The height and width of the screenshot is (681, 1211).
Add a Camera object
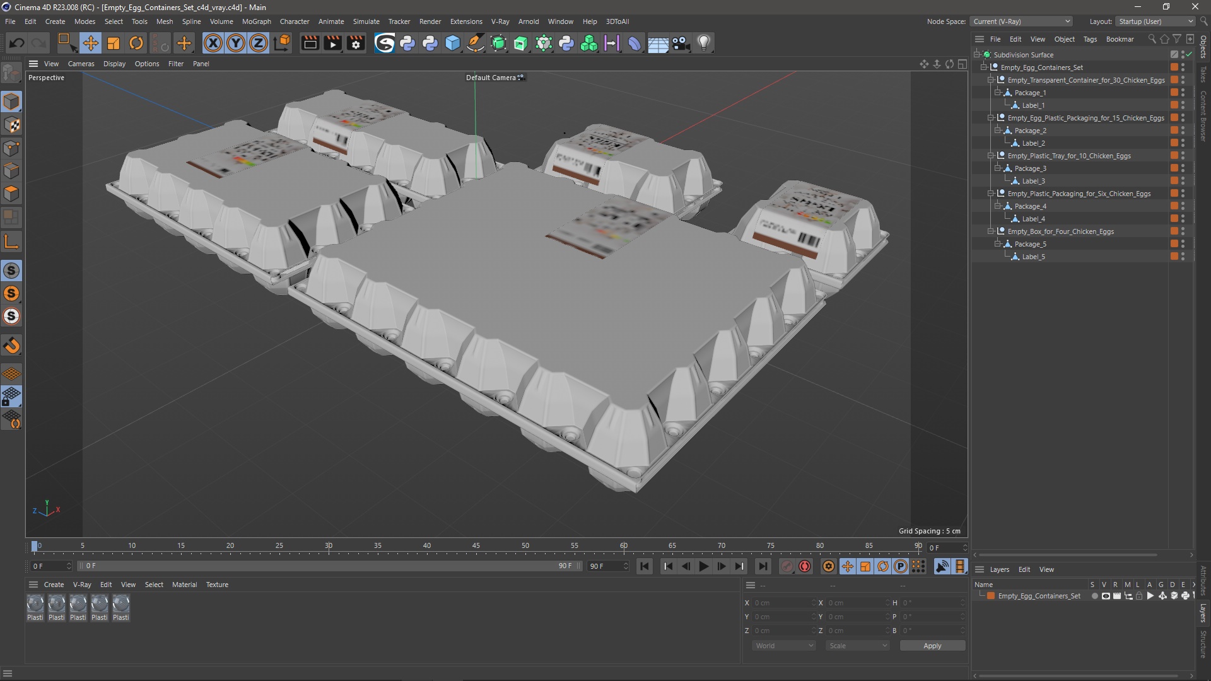tap(681, 43)
